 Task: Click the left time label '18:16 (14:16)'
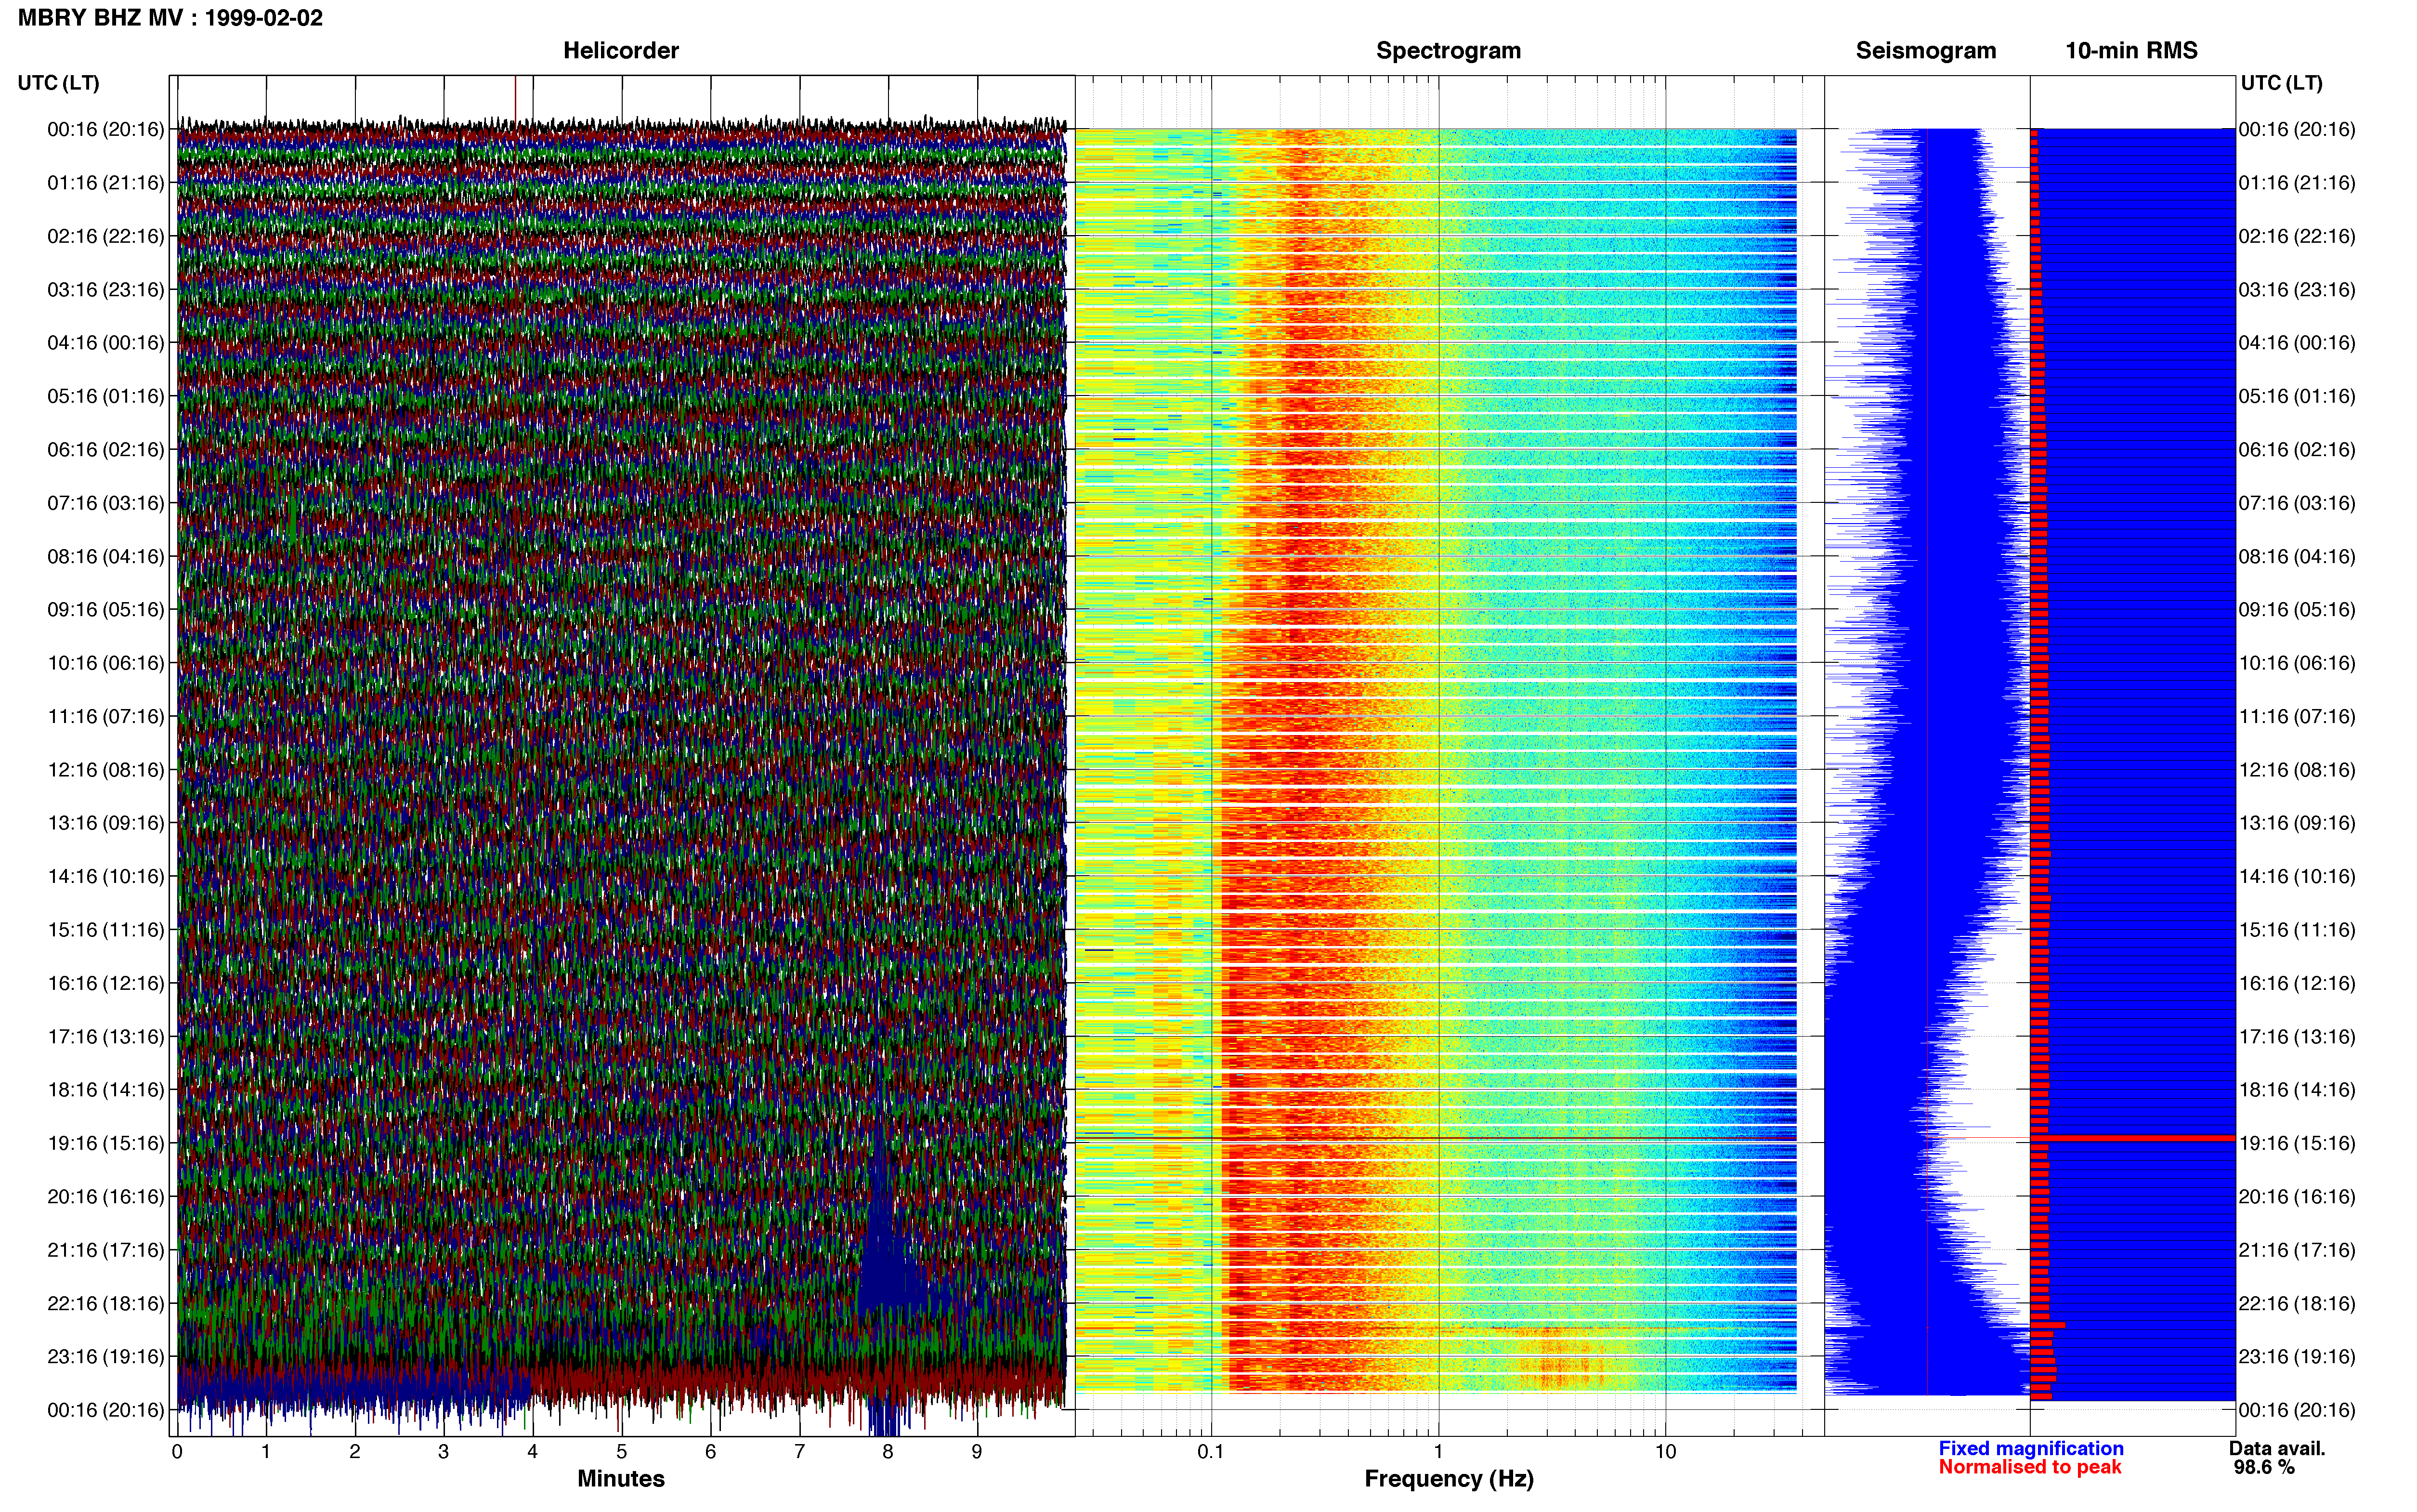105,1090
